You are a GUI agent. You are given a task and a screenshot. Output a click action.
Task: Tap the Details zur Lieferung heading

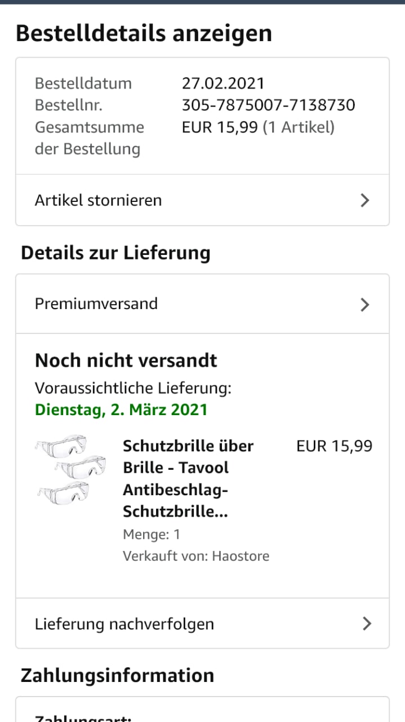115,253
